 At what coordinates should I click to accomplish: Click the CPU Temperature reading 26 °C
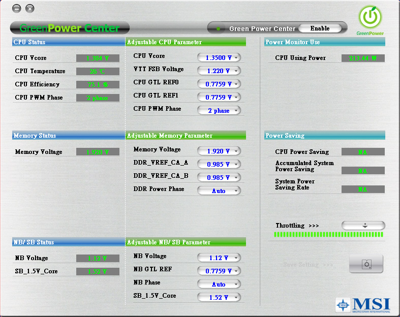click(98, 72)
